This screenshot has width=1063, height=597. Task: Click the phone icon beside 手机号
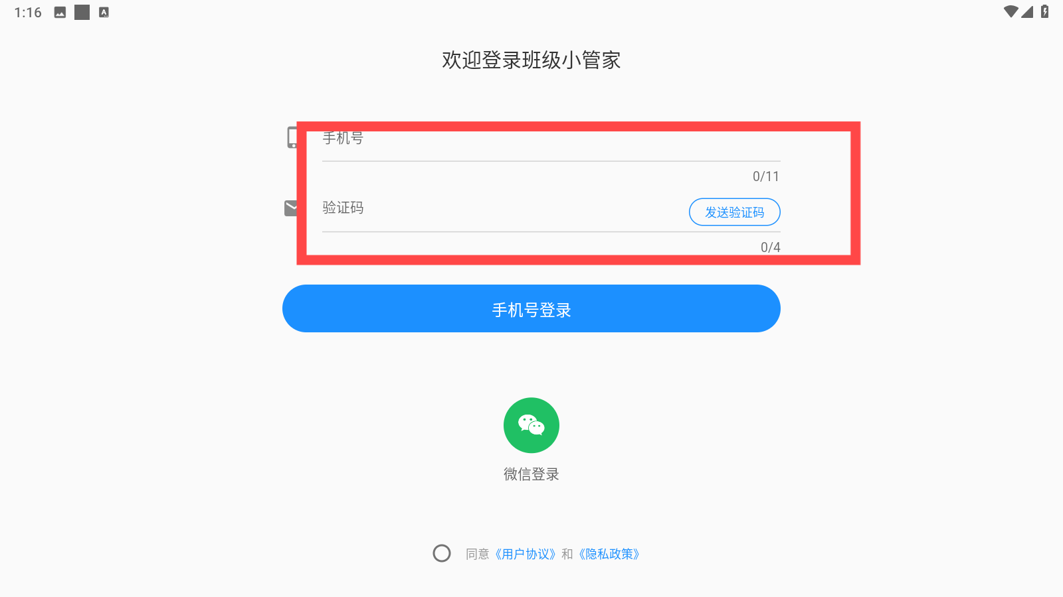(x=292, y=137)
